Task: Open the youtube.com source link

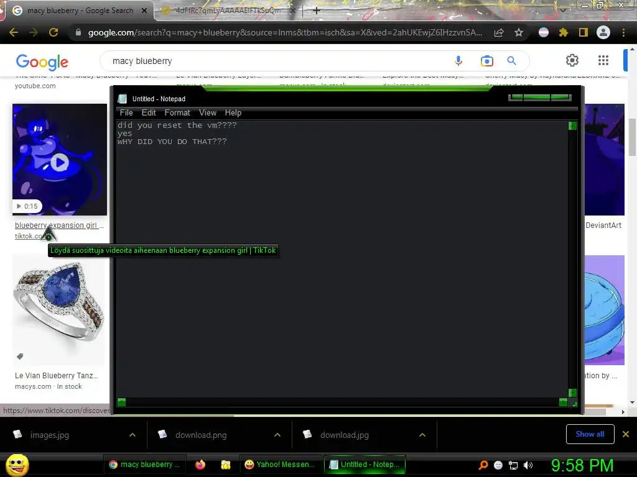Action: coord(35,86)
